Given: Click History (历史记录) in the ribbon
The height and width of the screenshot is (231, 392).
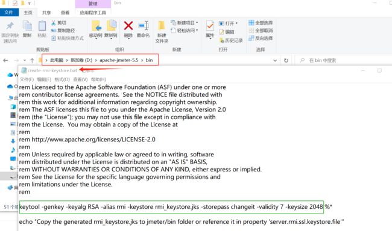Looking at the screenshot, I should click(x=231, y=40).
